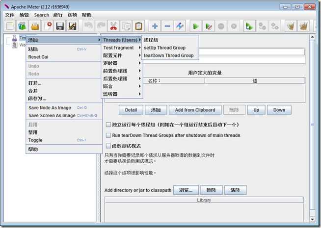Select Reset Gui in context menu

pos(64,57)
